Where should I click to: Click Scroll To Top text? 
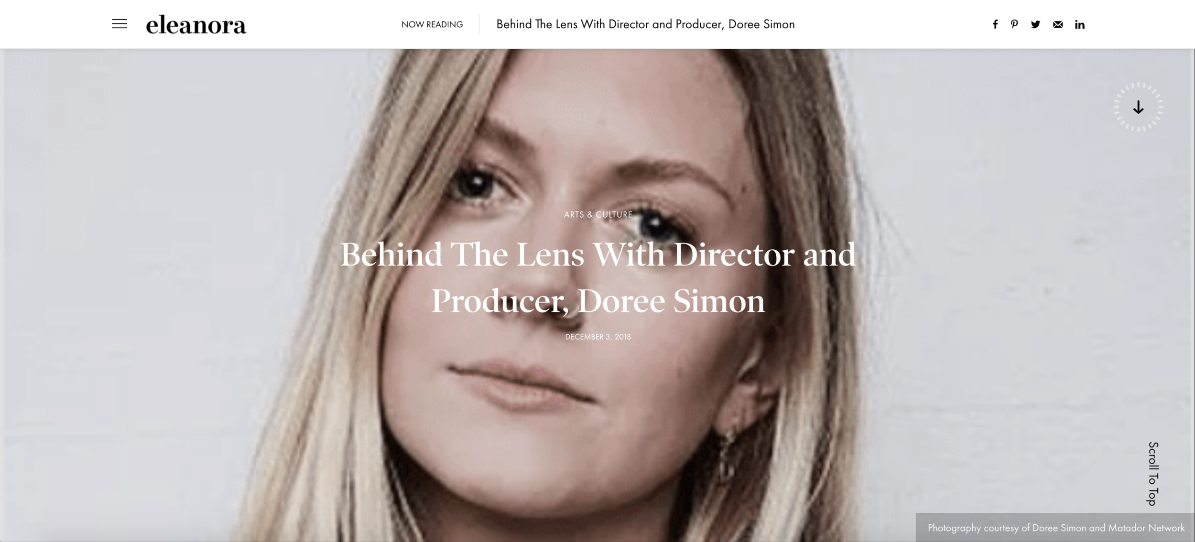[x=1153, y=474]
